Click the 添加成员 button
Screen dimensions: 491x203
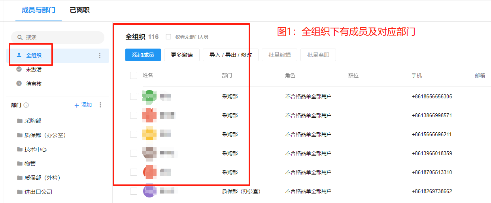tap(143, 55)
